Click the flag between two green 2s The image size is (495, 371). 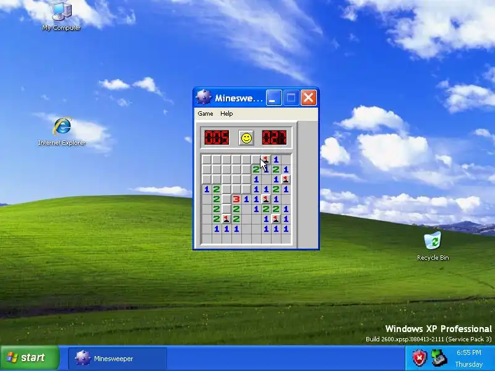pyautogui.click(x=226, y=219)
